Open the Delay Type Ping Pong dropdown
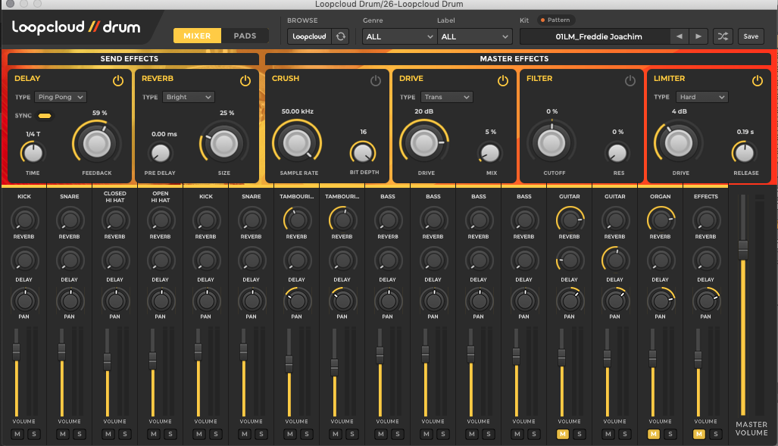778x446 pixels. click(x=61, y=97)
